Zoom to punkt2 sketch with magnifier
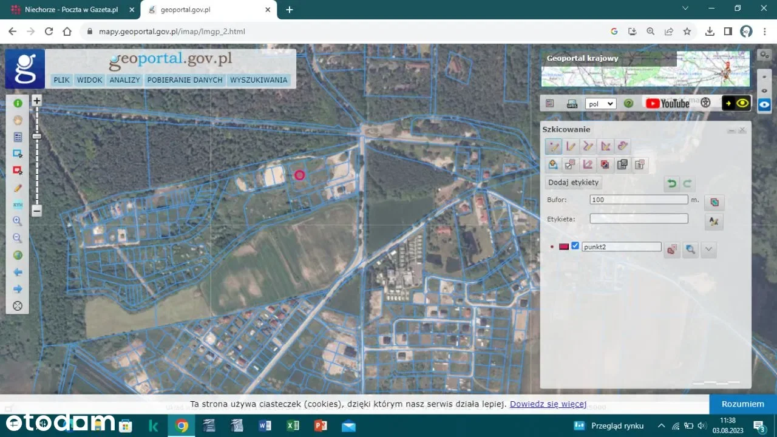The width and height of the screenshot is (777, 437). click(690, 249)
